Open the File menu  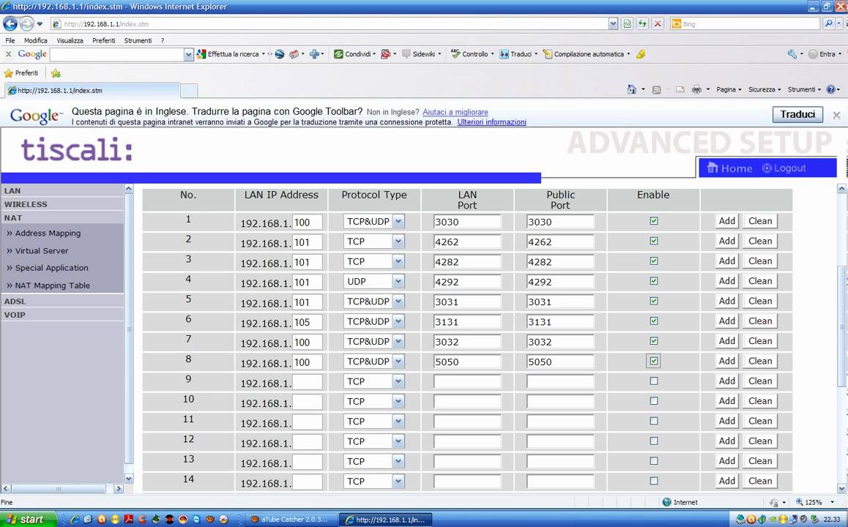(x=10, y=40)
